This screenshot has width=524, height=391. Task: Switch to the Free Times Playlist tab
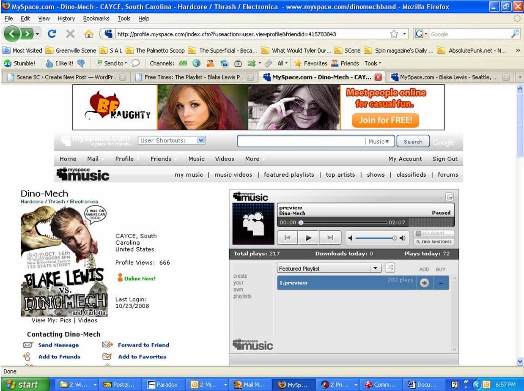point(194,77)
